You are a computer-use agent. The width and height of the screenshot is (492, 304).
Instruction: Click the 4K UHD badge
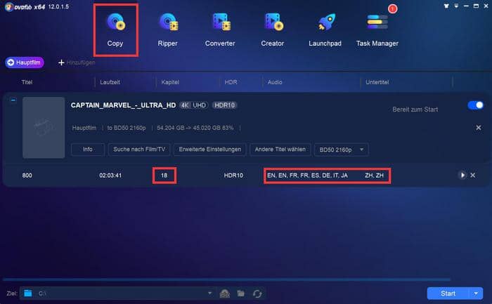[x=193, y=105]
